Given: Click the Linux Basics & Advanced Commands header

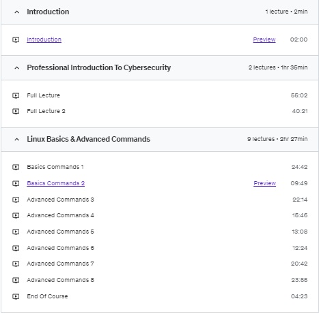Looking at the screenshot, I should [x=160, y=140].
